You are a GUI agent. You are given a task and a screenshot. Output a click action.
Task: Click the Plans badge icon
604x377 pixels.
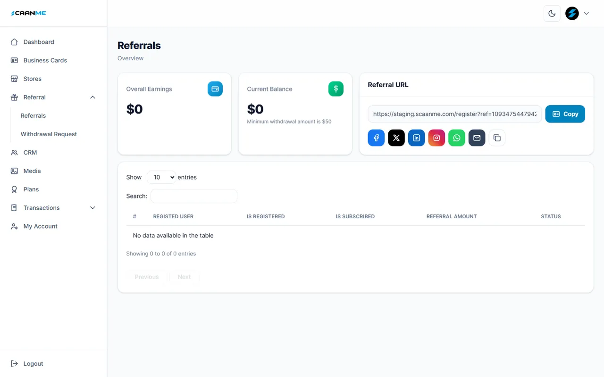pos(14,189)
